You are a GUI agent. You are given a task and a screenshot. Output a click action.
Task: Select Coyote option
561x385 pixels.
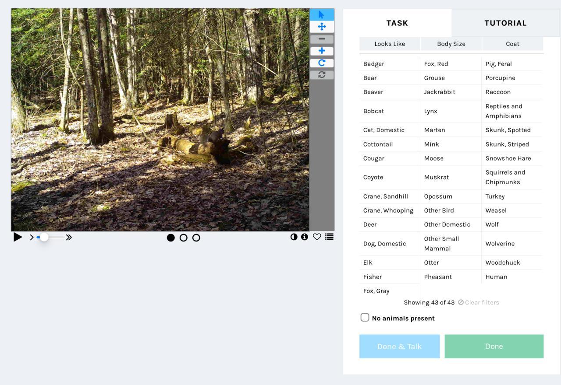tap(390, 177)
